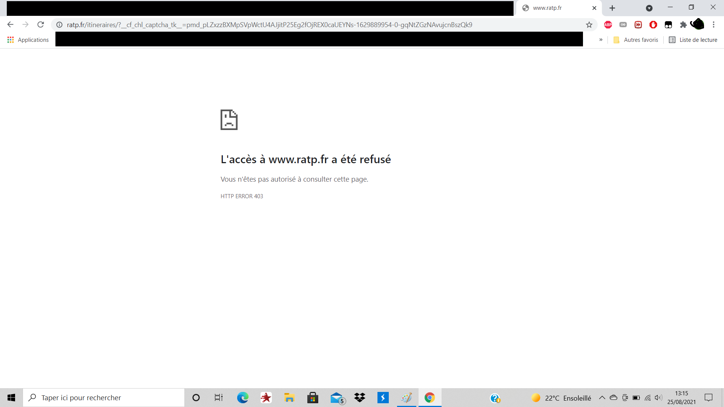
Task: View site information icon in address bar
Action: tap(59, 25)
